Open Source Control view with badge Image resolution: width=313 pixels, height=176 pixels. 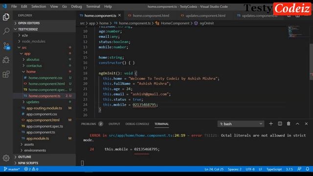[x=6, y=45]
